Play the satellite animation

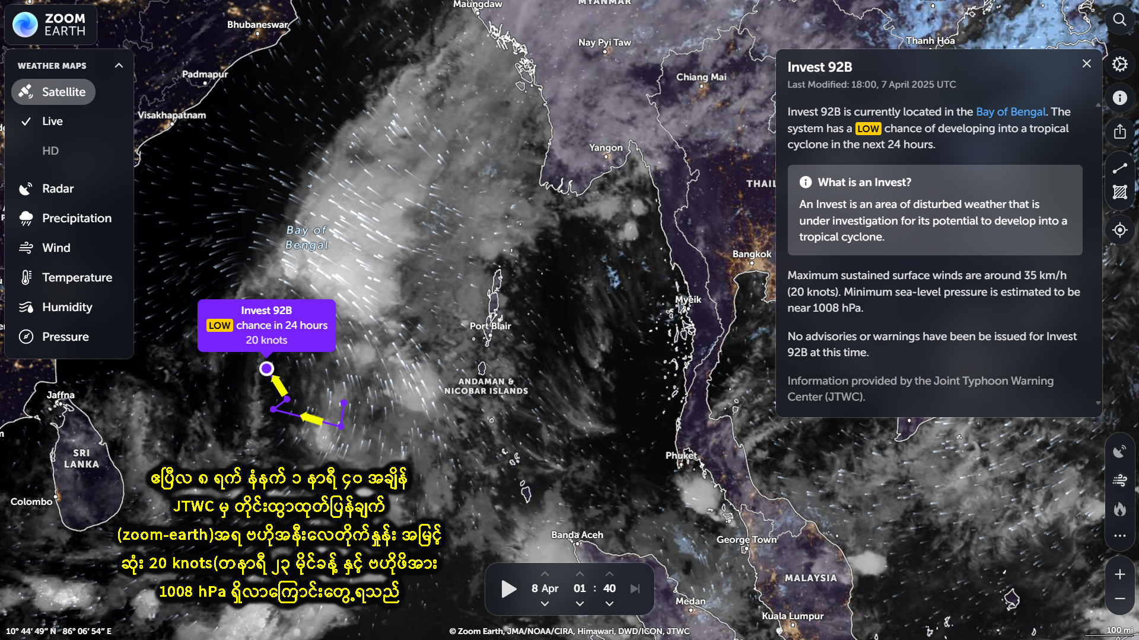(508, 588)
